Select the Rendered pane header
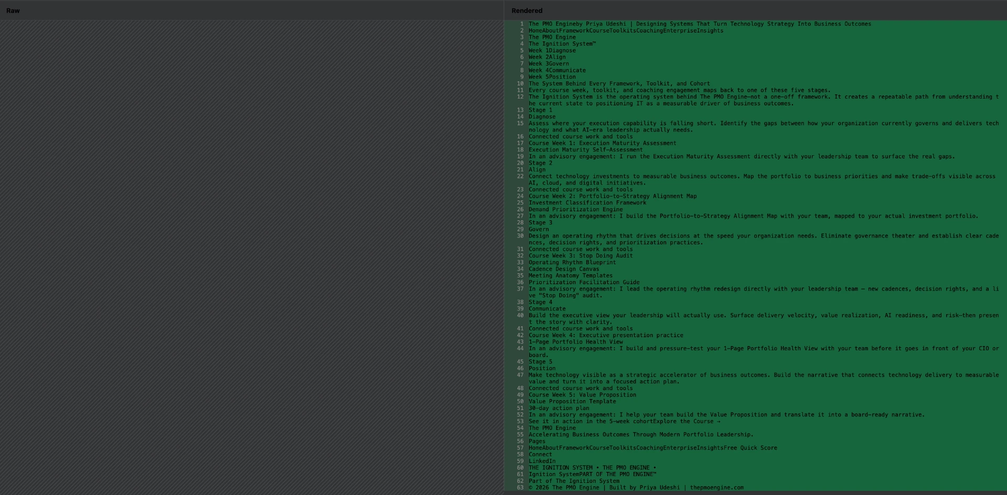This screenshot has width=1007, height=495. (x=527, y=10)
